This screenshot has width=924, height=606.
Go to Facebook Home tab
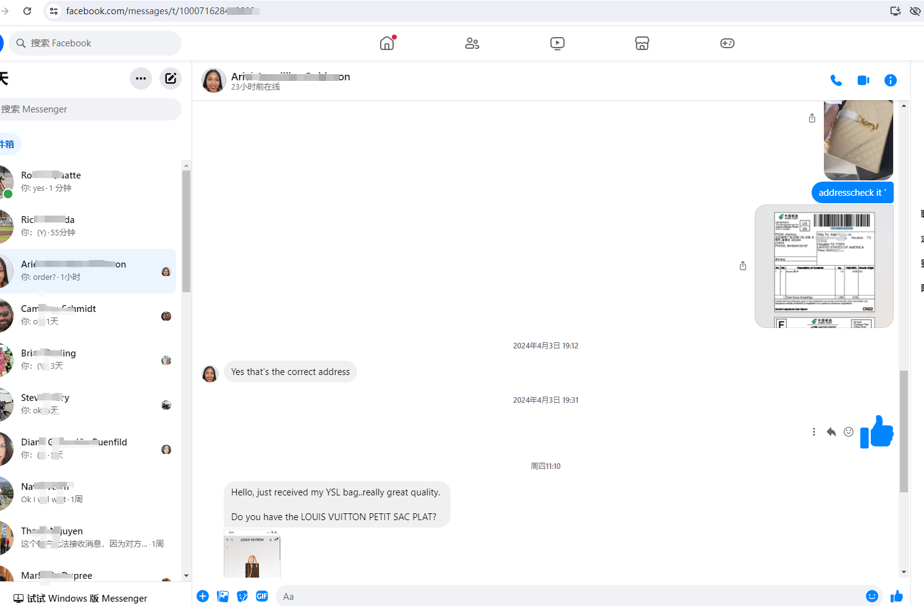pos(387,43)
